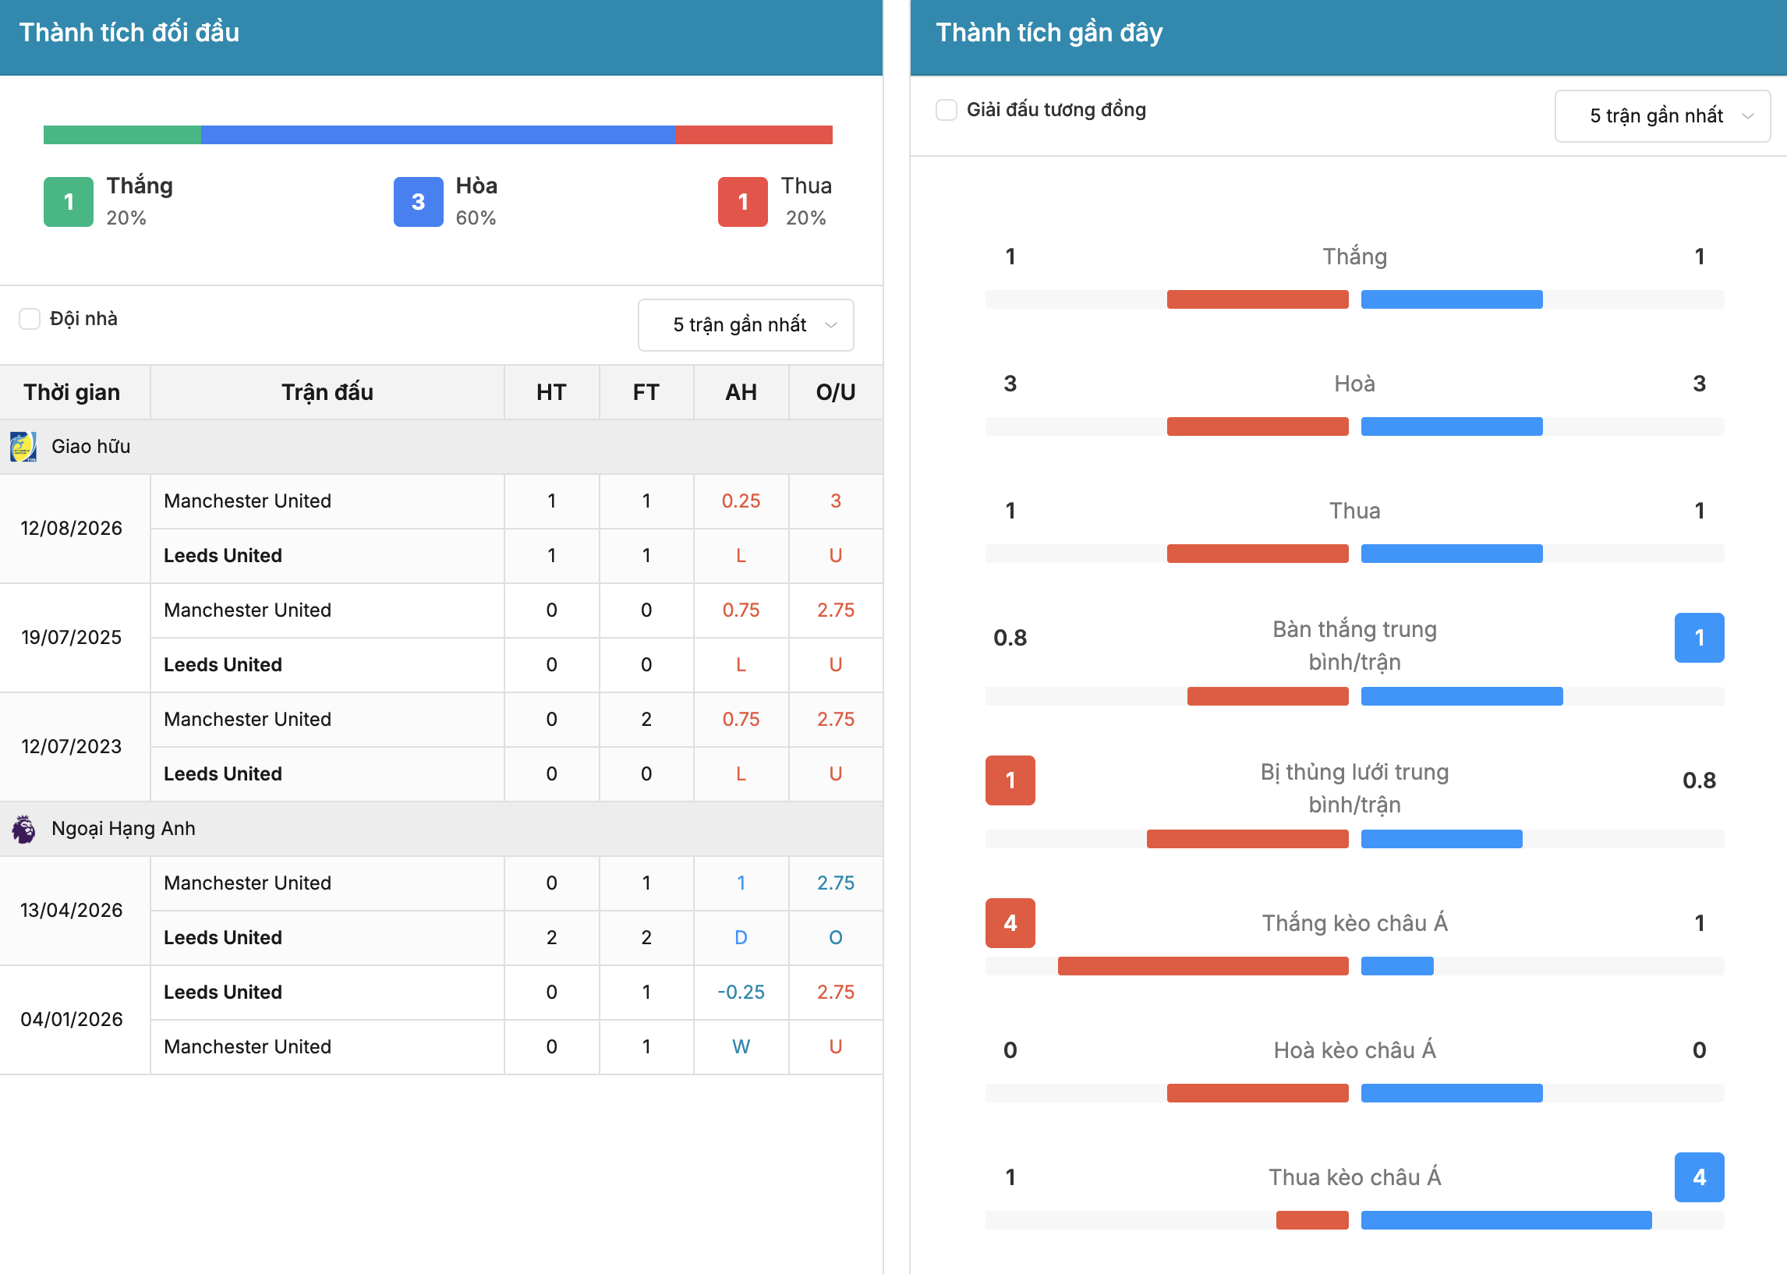
Task: Tick the Đội nhà checkbox
Action: point(29,318)
